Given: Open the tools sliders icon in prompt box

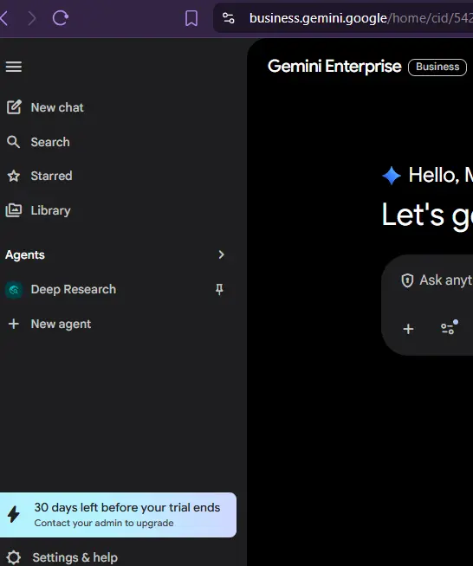Looking at the screenshot, I should (449, 327).
